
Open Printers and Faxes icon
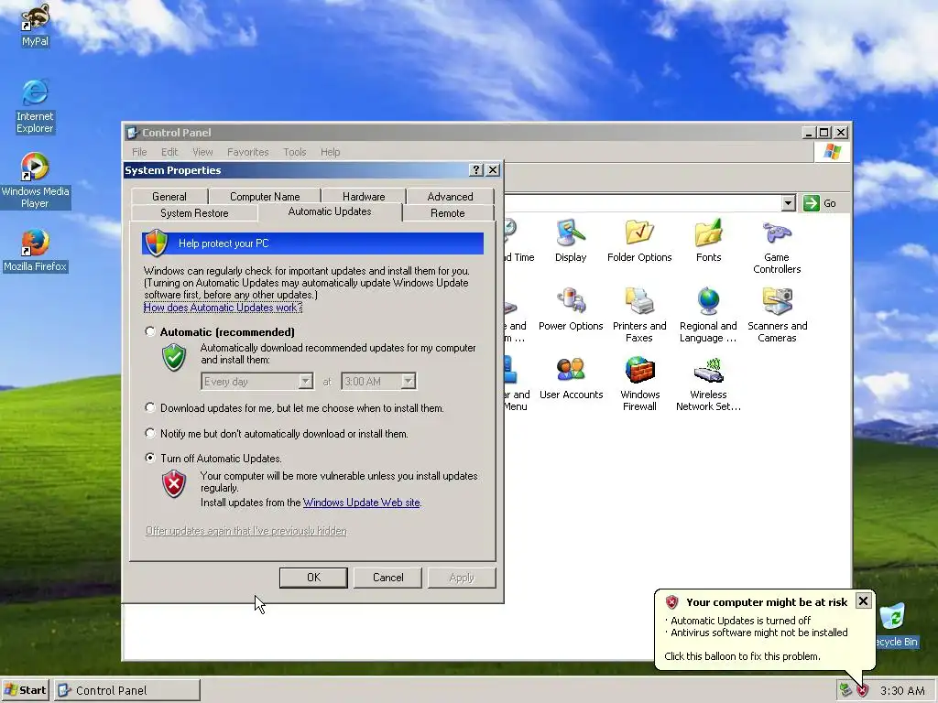pyautogui.click(x=638, y=315)
